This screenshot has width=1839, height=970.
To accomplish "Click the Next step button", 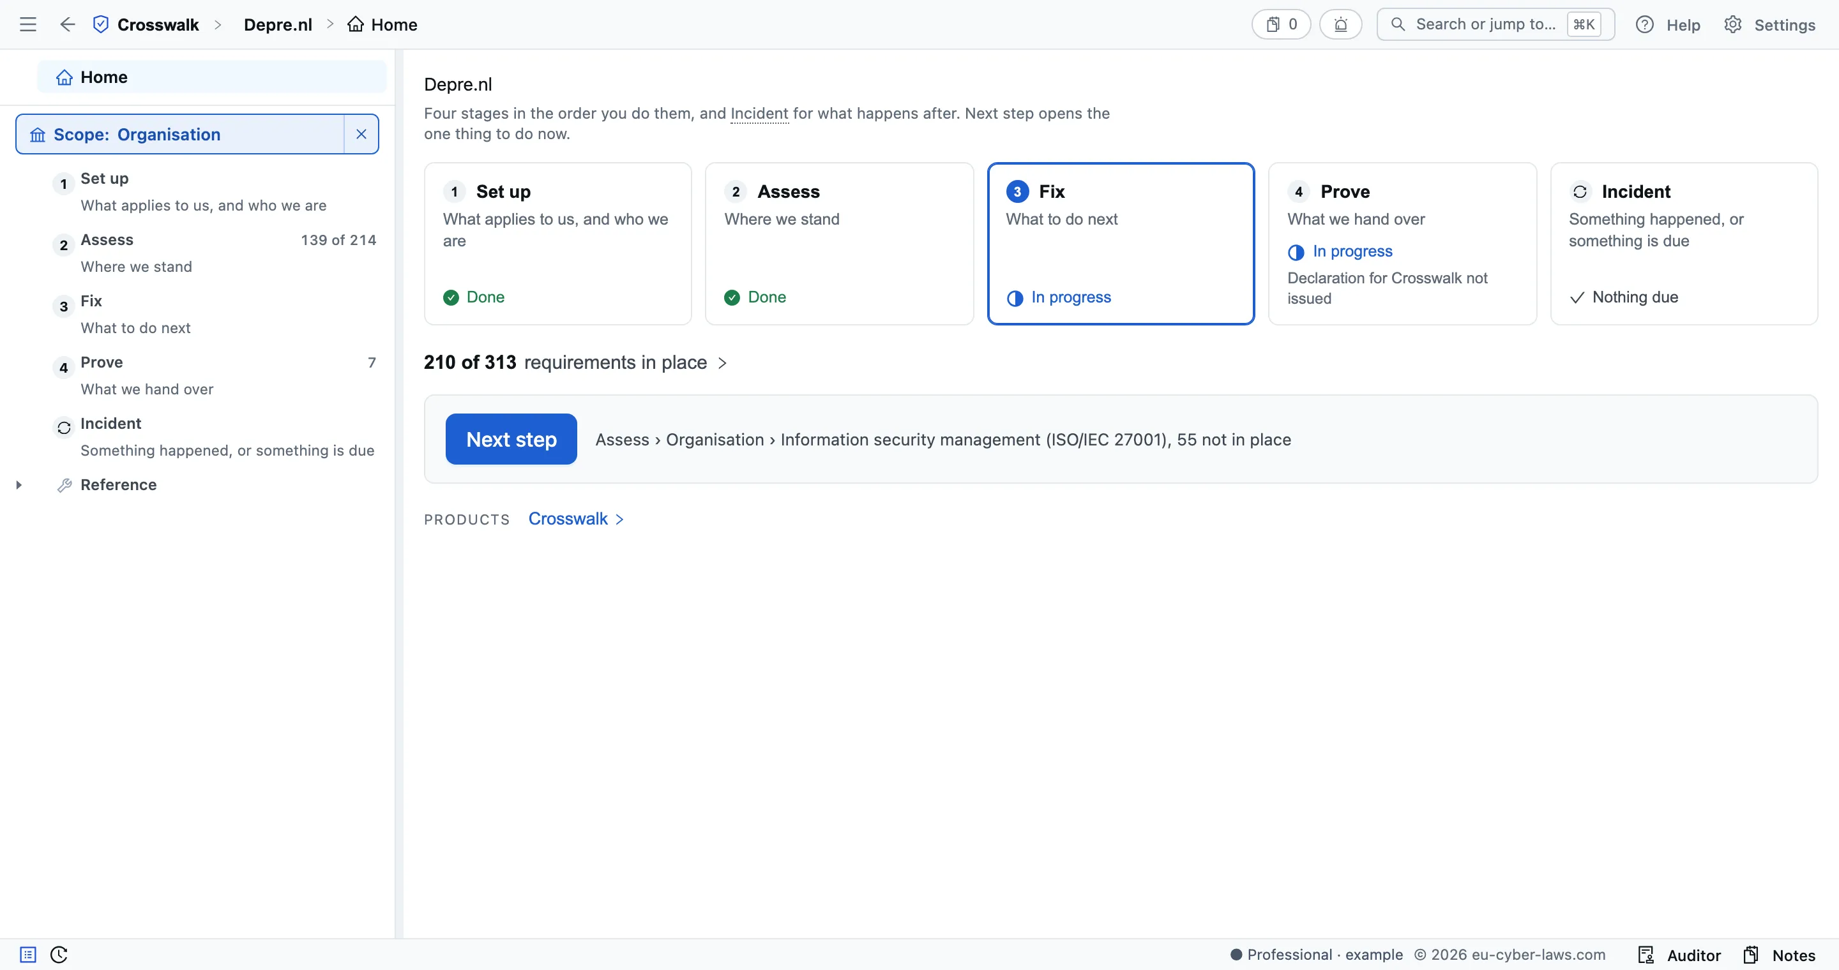I will 511,439.
